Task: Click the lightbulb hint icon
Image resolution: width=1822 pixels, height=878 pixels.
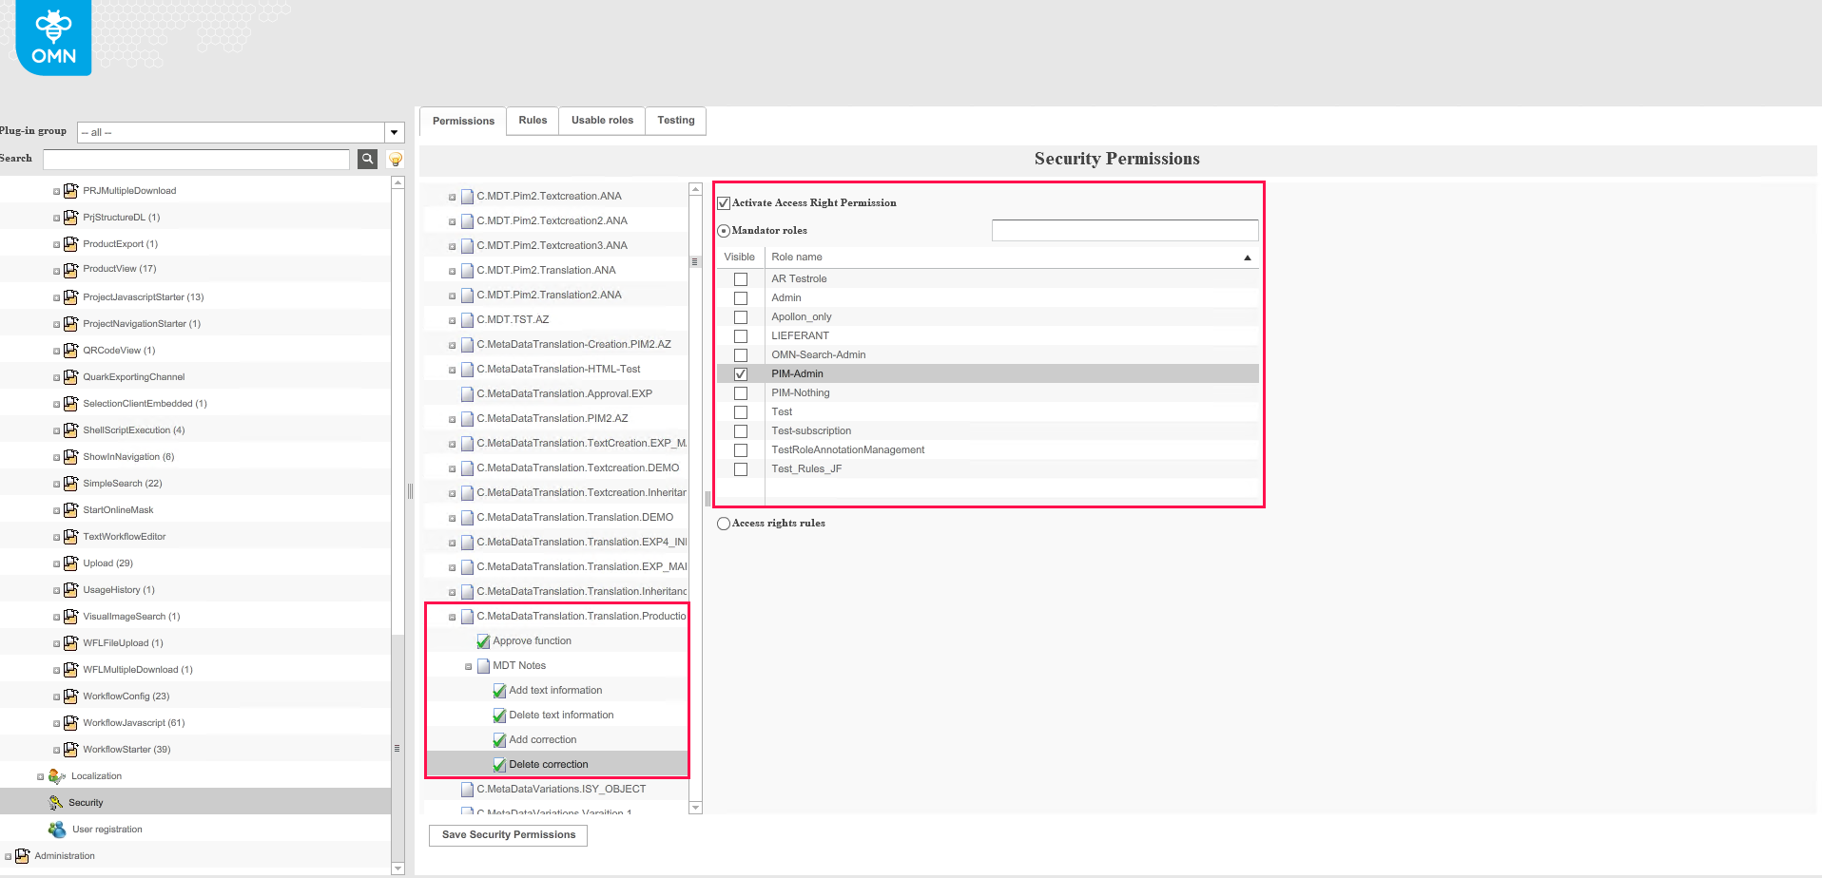Action: pos(396,159)
